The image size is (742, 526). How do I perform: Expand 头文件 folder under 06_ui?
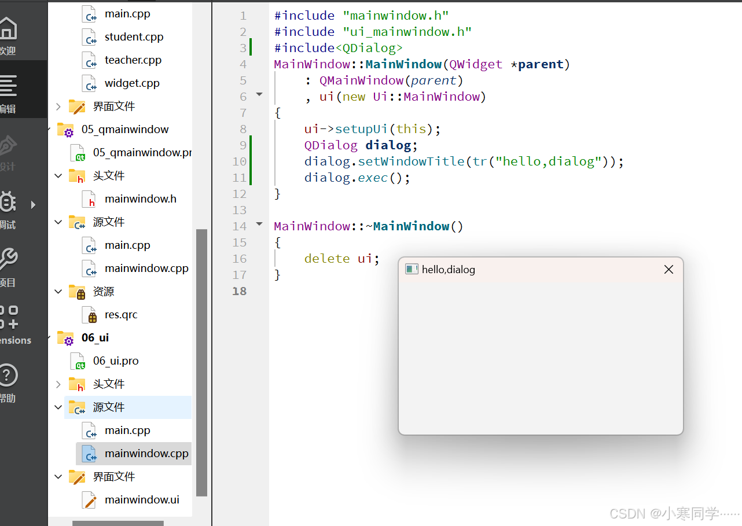(58, 384)
